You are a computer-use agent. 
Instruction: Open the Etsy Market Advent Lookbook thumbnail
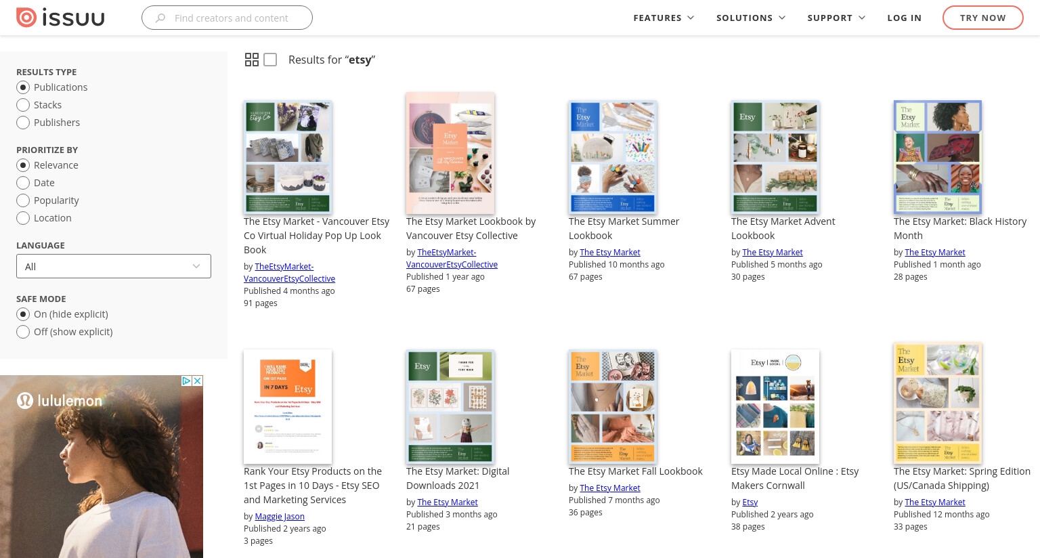point(775,157)
